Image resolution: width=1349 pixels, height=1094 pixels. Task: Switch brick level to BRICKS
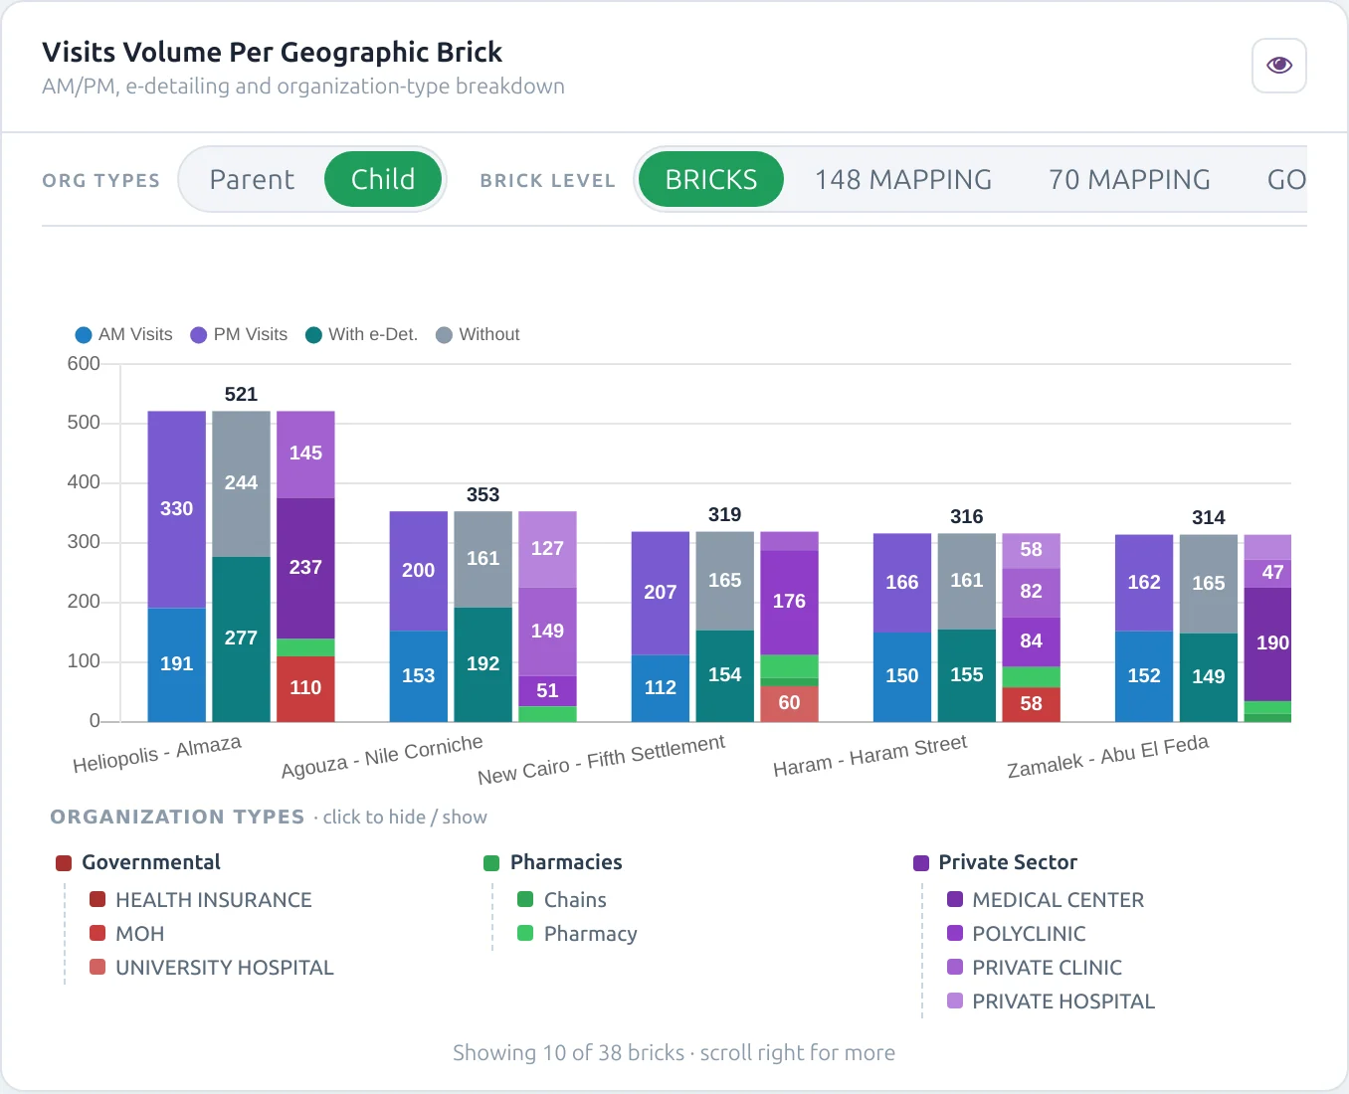[711, 179]
